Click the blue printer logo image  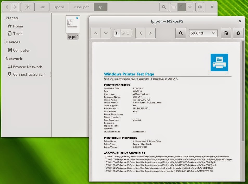pos(219,62)
